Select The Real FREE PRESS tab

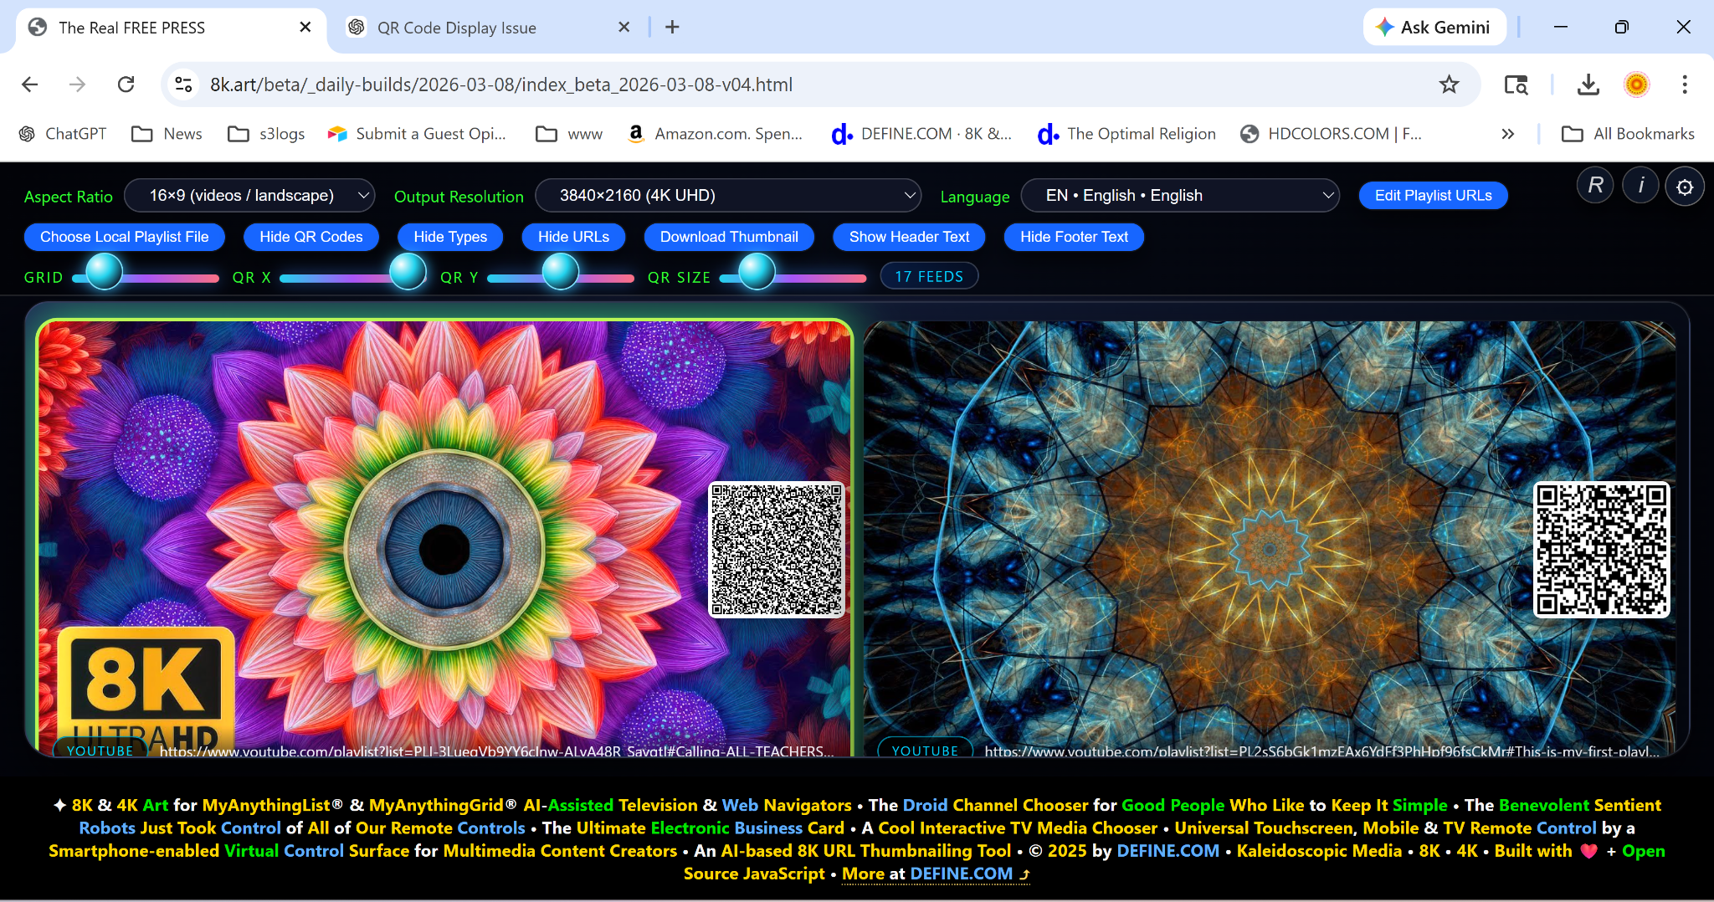pyautogui.click(x=172, y=28)
